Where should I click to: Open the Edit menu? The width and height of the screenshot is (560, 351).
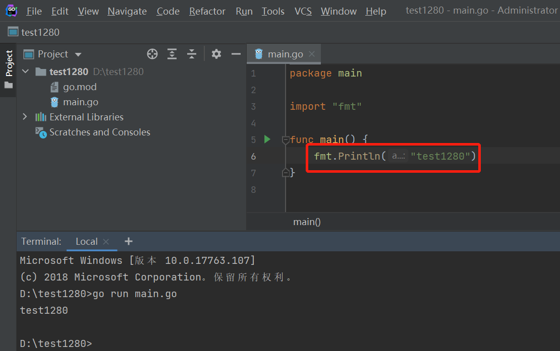60,12
